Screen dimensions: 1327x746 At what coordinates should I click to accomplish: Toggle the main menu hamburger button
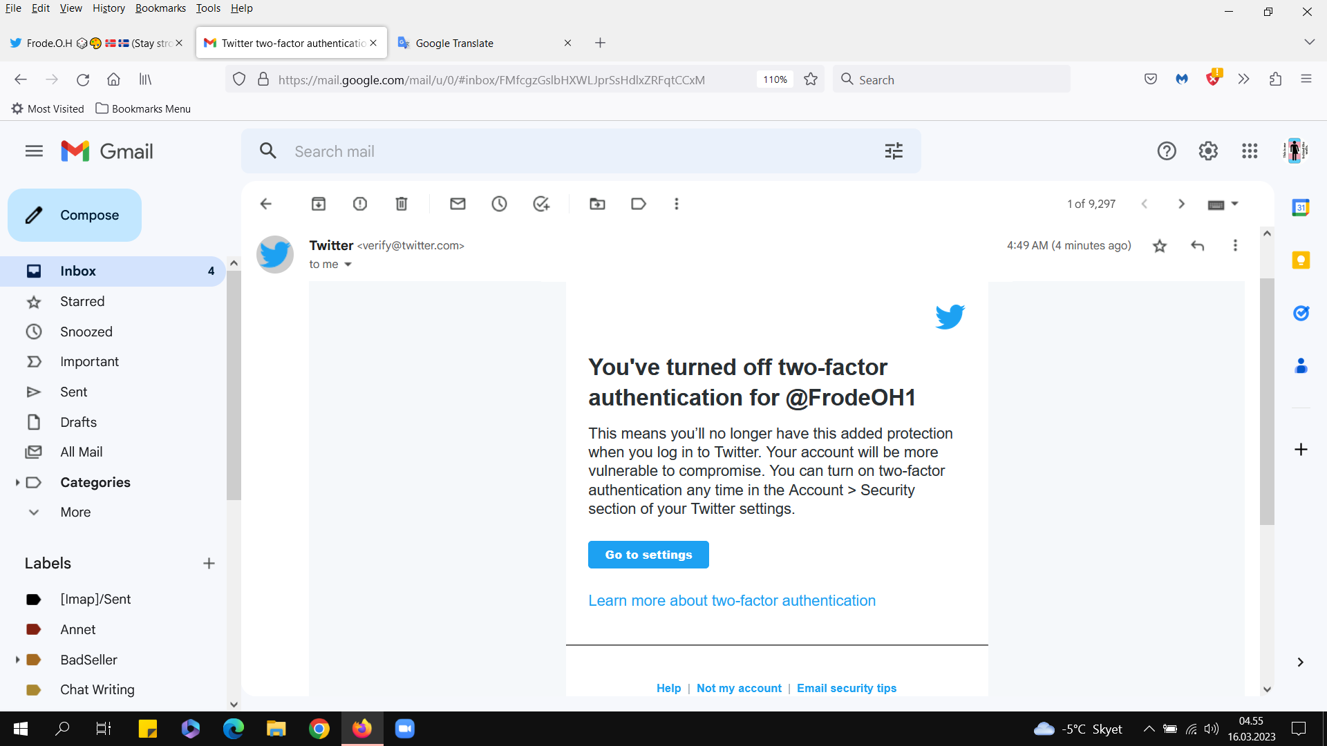[34, 151]
